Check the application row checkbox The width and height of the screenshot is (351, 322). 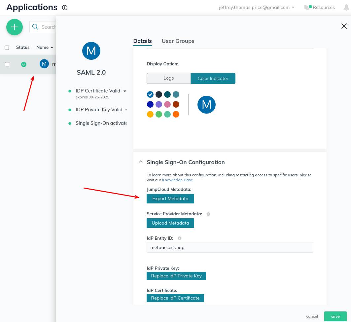[x=7, y=64]
